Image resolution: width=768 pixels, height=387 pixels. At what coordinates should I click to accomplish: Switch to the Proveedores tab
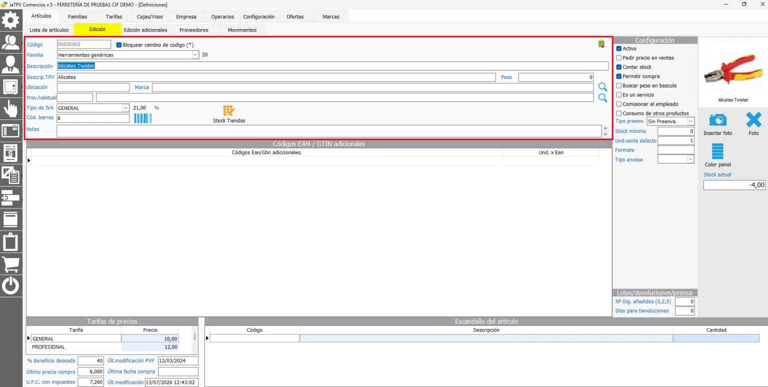point(194,30)
